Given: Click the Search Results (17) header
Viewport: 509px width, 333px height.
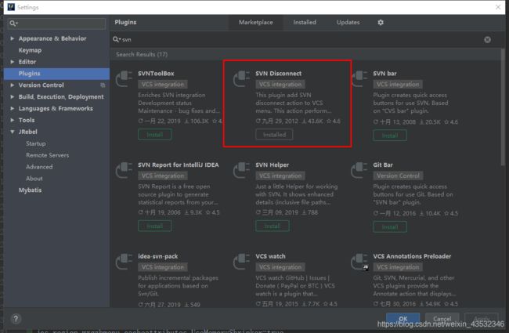Looking at the screenshot, I should pyautogui.click(x=142, y=54).
